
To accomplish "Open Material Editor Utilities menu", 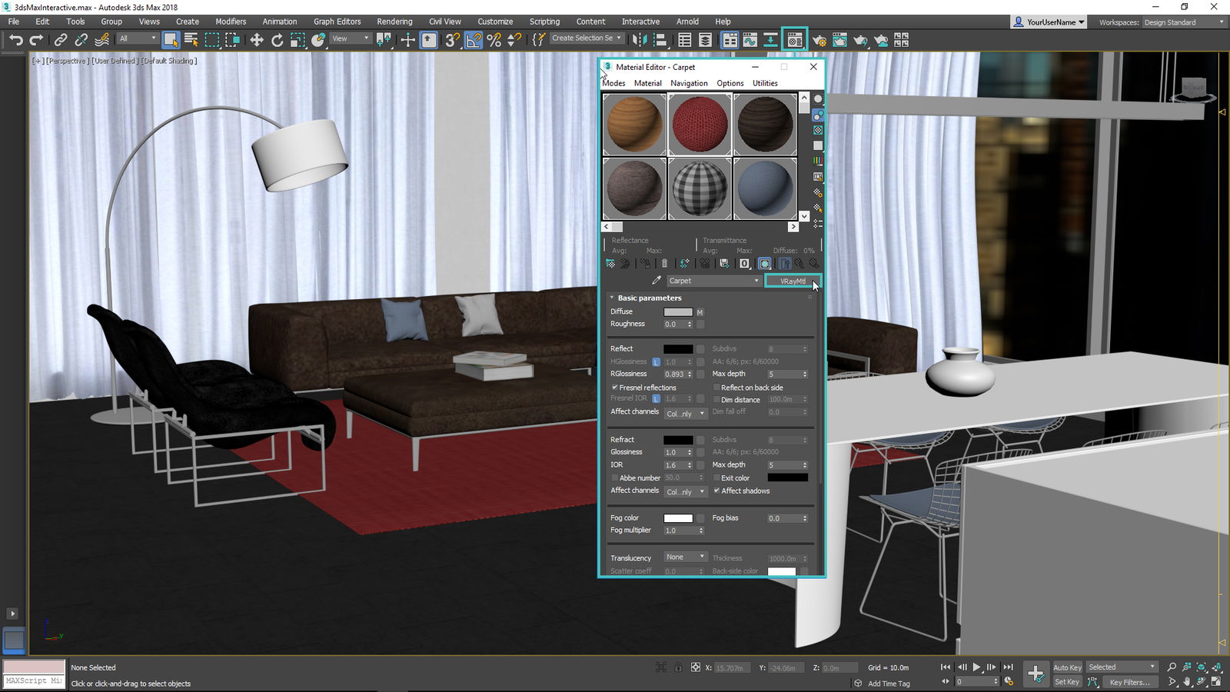I will tap(764, 83).
